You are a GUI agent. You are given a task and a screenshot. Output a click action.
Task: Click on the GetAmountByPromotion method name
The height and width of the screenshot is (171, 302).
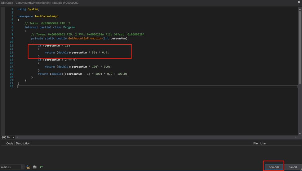pyautogui.click(x=85, y=38)
